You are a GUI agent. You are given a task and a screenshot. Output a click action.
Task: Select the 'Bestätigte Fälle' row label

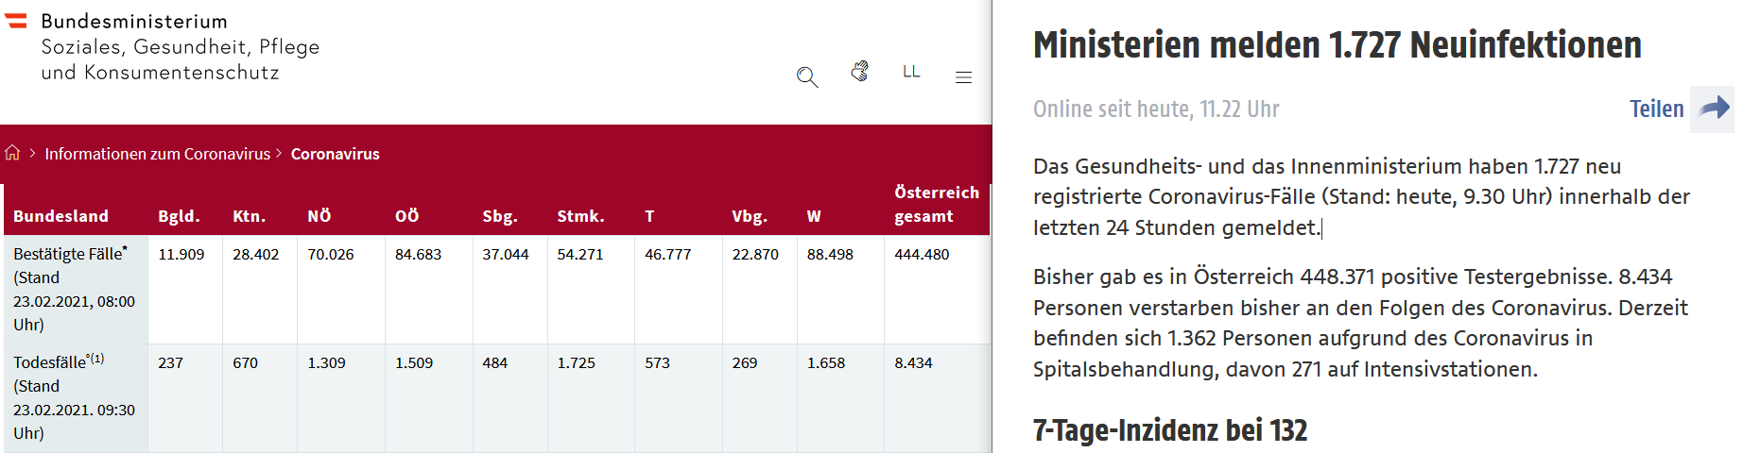pyautogui.click(x=70, y=254)
